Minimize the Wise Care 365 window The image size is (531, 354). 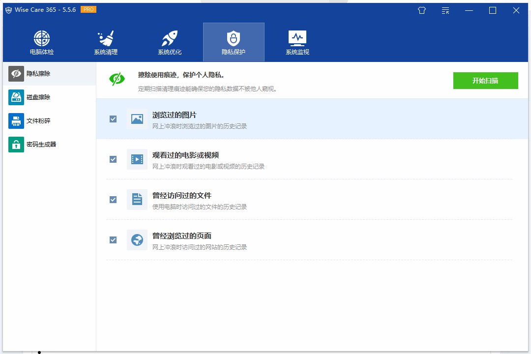(469, 10)
